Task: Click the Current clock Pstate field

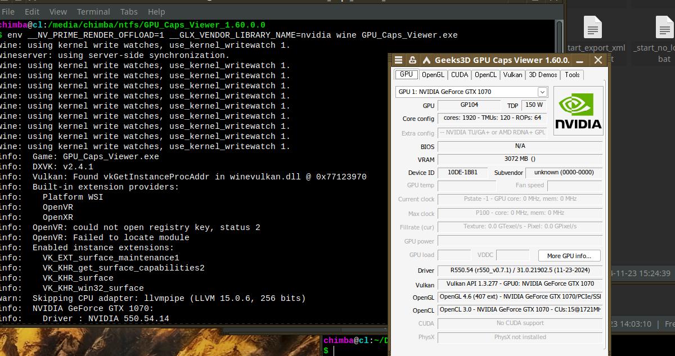Action: click(x=520, y=199)
